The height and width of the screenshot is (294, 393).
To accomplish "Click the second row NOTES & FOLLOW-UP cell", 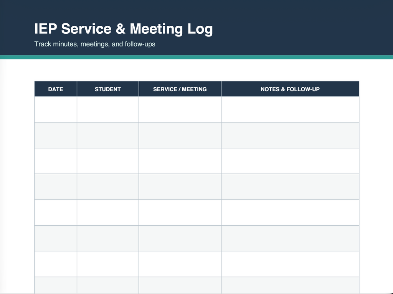I will coord(290,135).
